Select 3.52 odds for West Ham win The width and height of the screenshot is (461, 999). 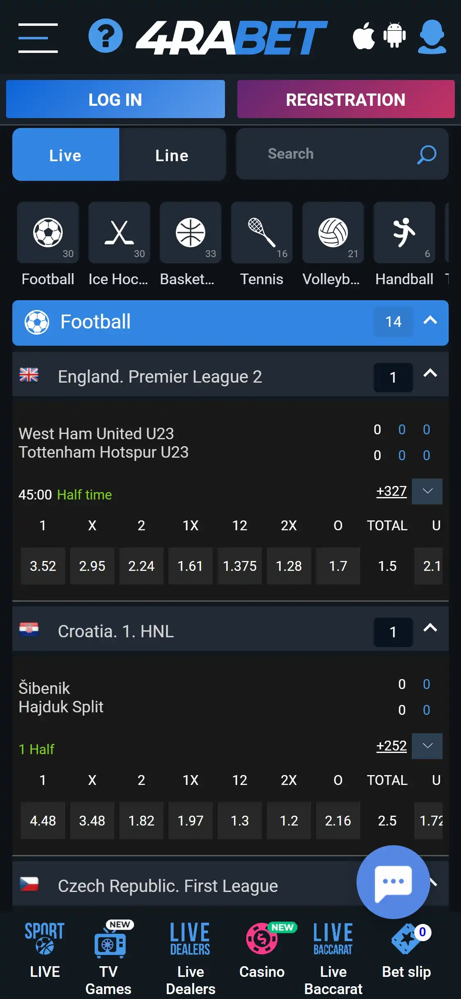[43, 566]
